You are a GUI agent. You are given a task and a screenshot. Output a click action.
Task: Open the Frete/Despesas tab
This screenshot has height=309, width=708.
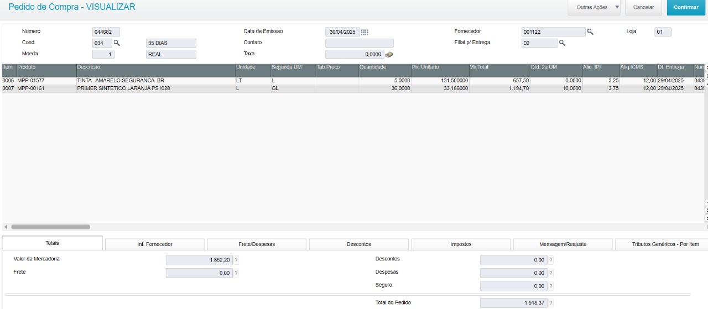pos(256,244)
